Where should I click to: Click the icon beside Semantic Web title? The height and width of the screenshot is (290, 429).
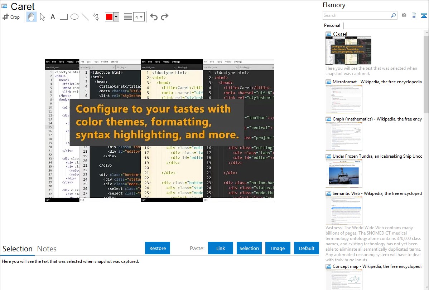pyautogui.click(x=328, y=193)
